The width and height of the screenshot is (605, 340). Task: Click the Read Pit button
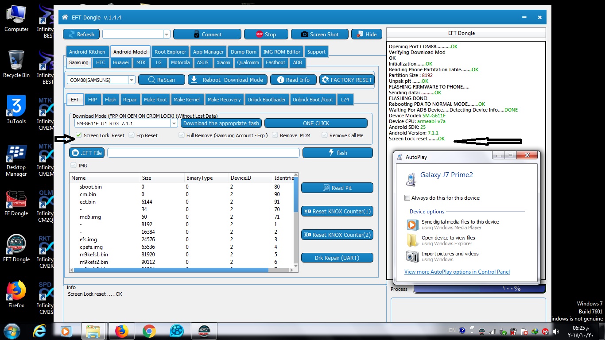(x=337, y=188)
